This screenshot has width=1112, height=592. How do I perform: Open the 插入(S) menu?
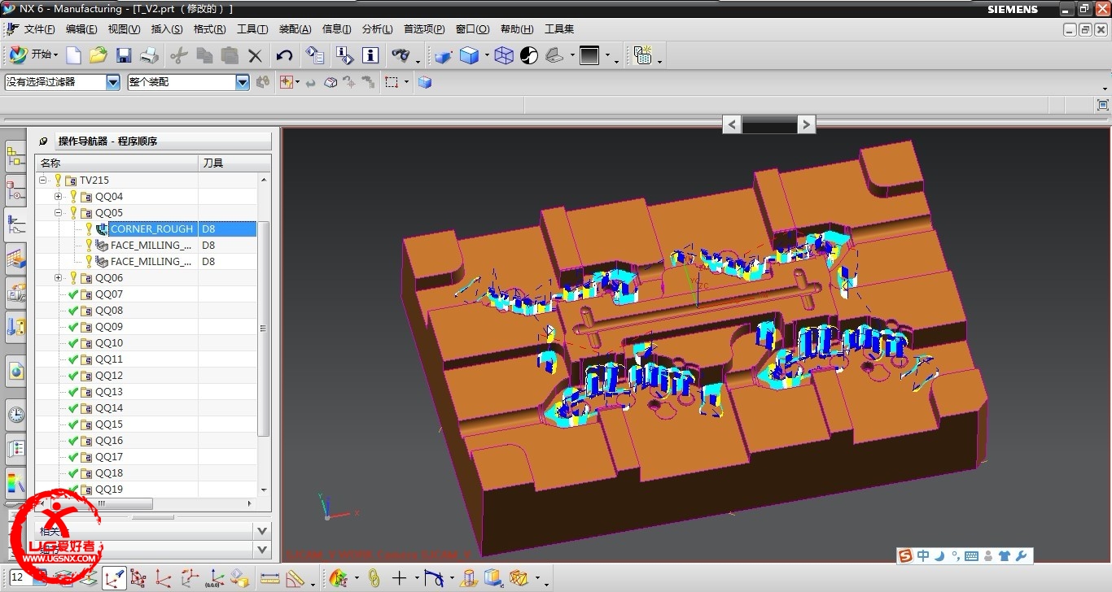tap(167, 29)
